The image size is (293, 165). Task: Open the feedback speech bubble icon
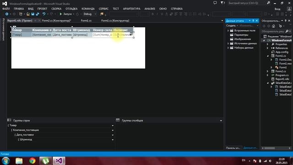(x=215, y=3)
